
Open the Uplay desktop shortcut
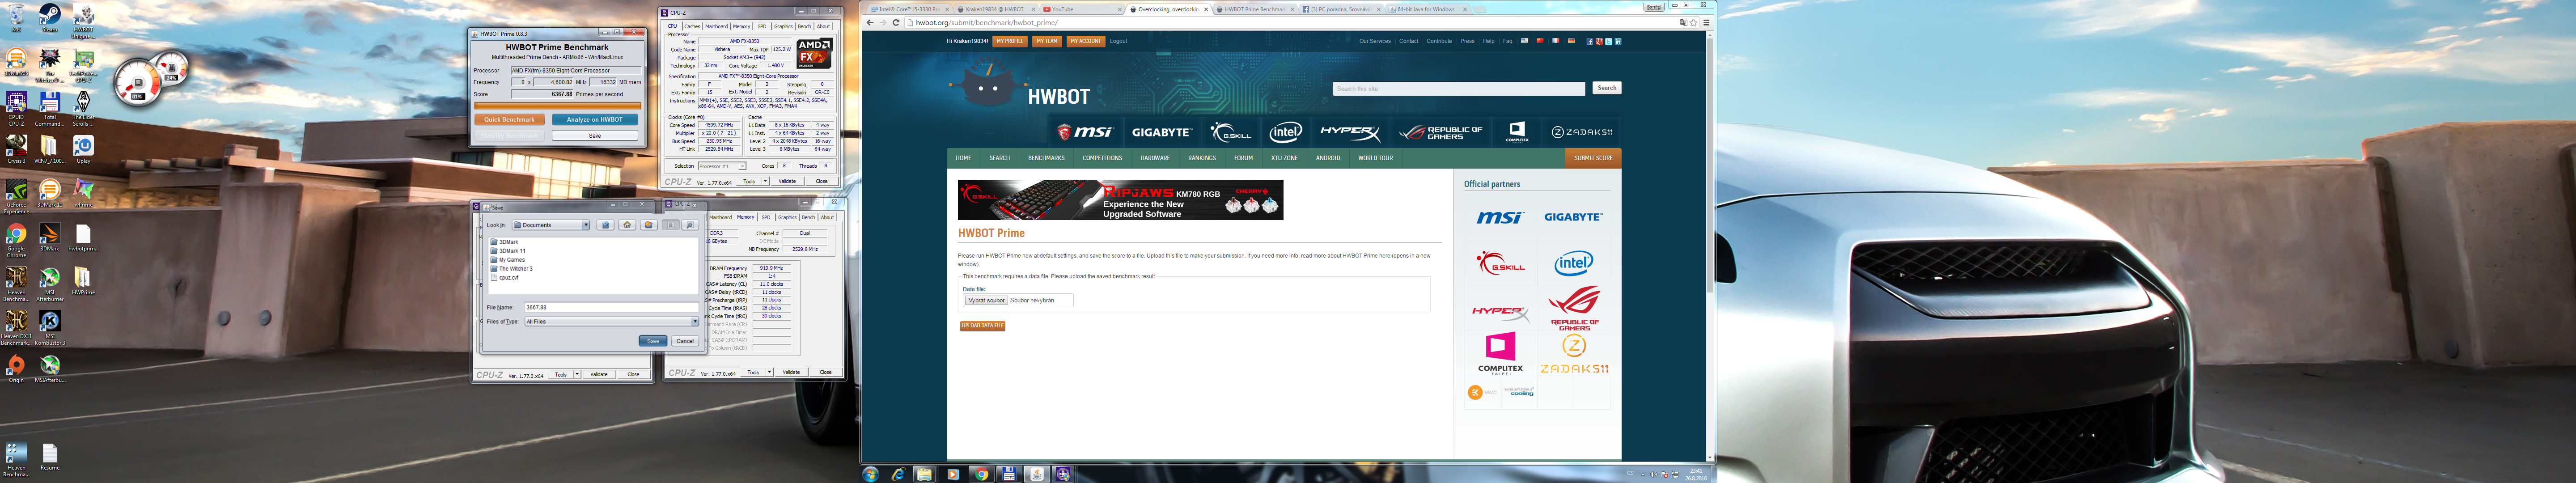(x=84, y=150)
